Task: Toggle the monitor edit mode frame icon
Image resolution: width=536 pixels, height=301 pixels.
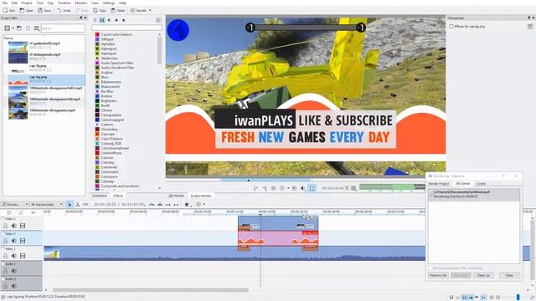Action: pos(312,188)
